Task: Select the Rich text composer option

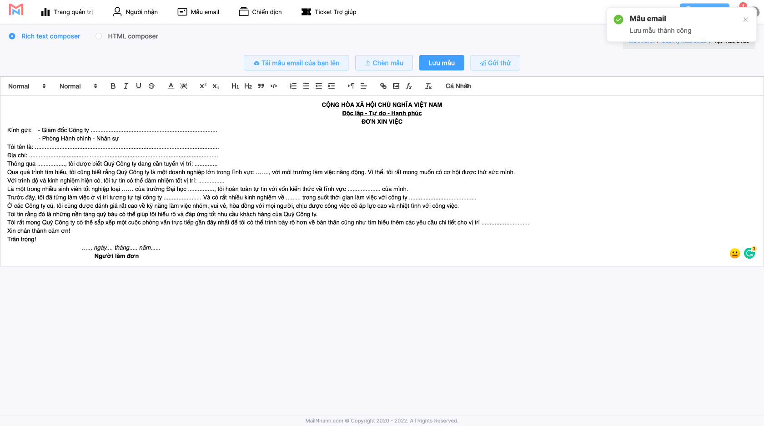Action: click(12, 36)
